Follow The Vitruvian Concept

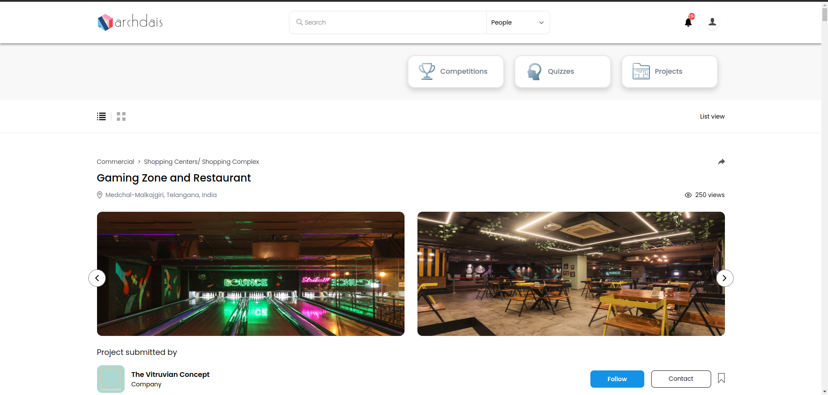pyautogui.click(x=617, y=379)
